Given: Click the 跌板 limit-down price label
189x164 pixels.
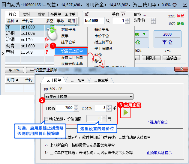Looking at the screenshot, I should (181, 24).
